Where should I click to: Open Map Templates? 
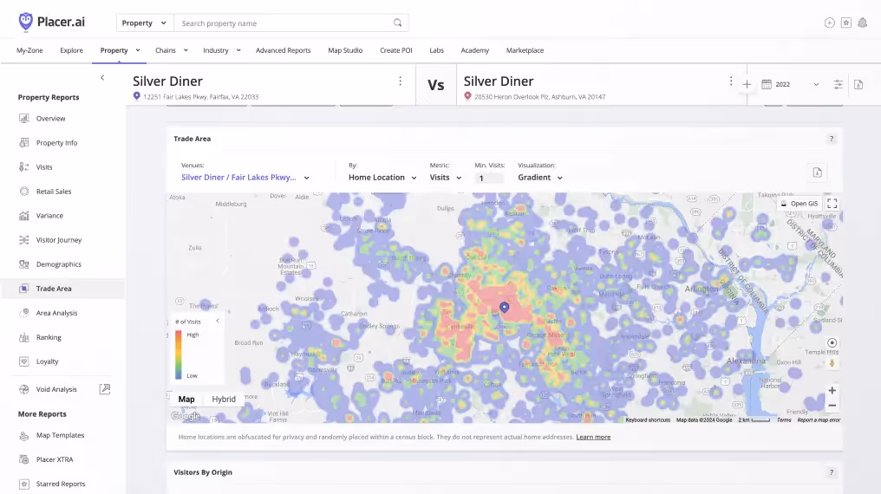point(60,435)
